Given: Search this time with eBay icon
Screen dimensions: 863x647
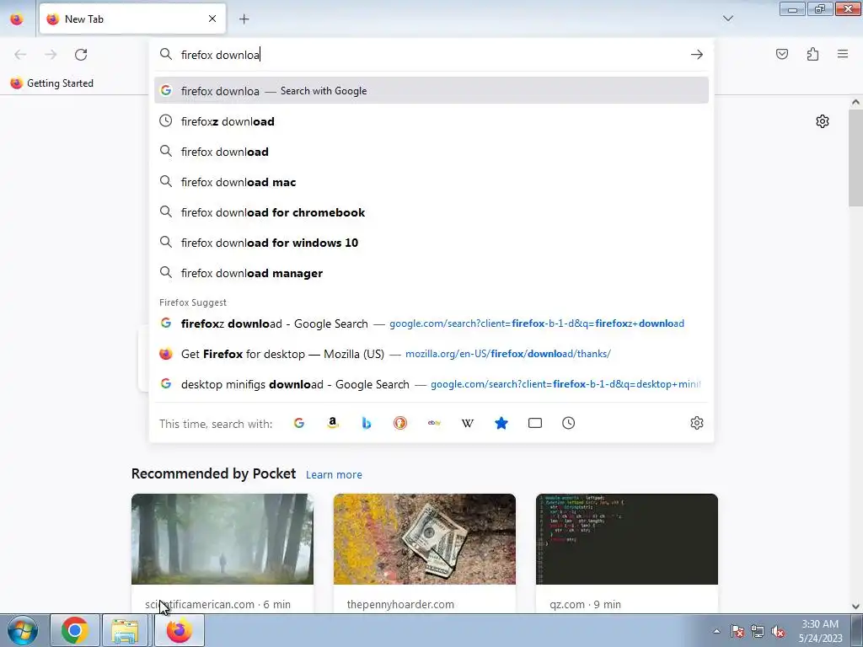Looking at the screenshot, I should (434, 423).
